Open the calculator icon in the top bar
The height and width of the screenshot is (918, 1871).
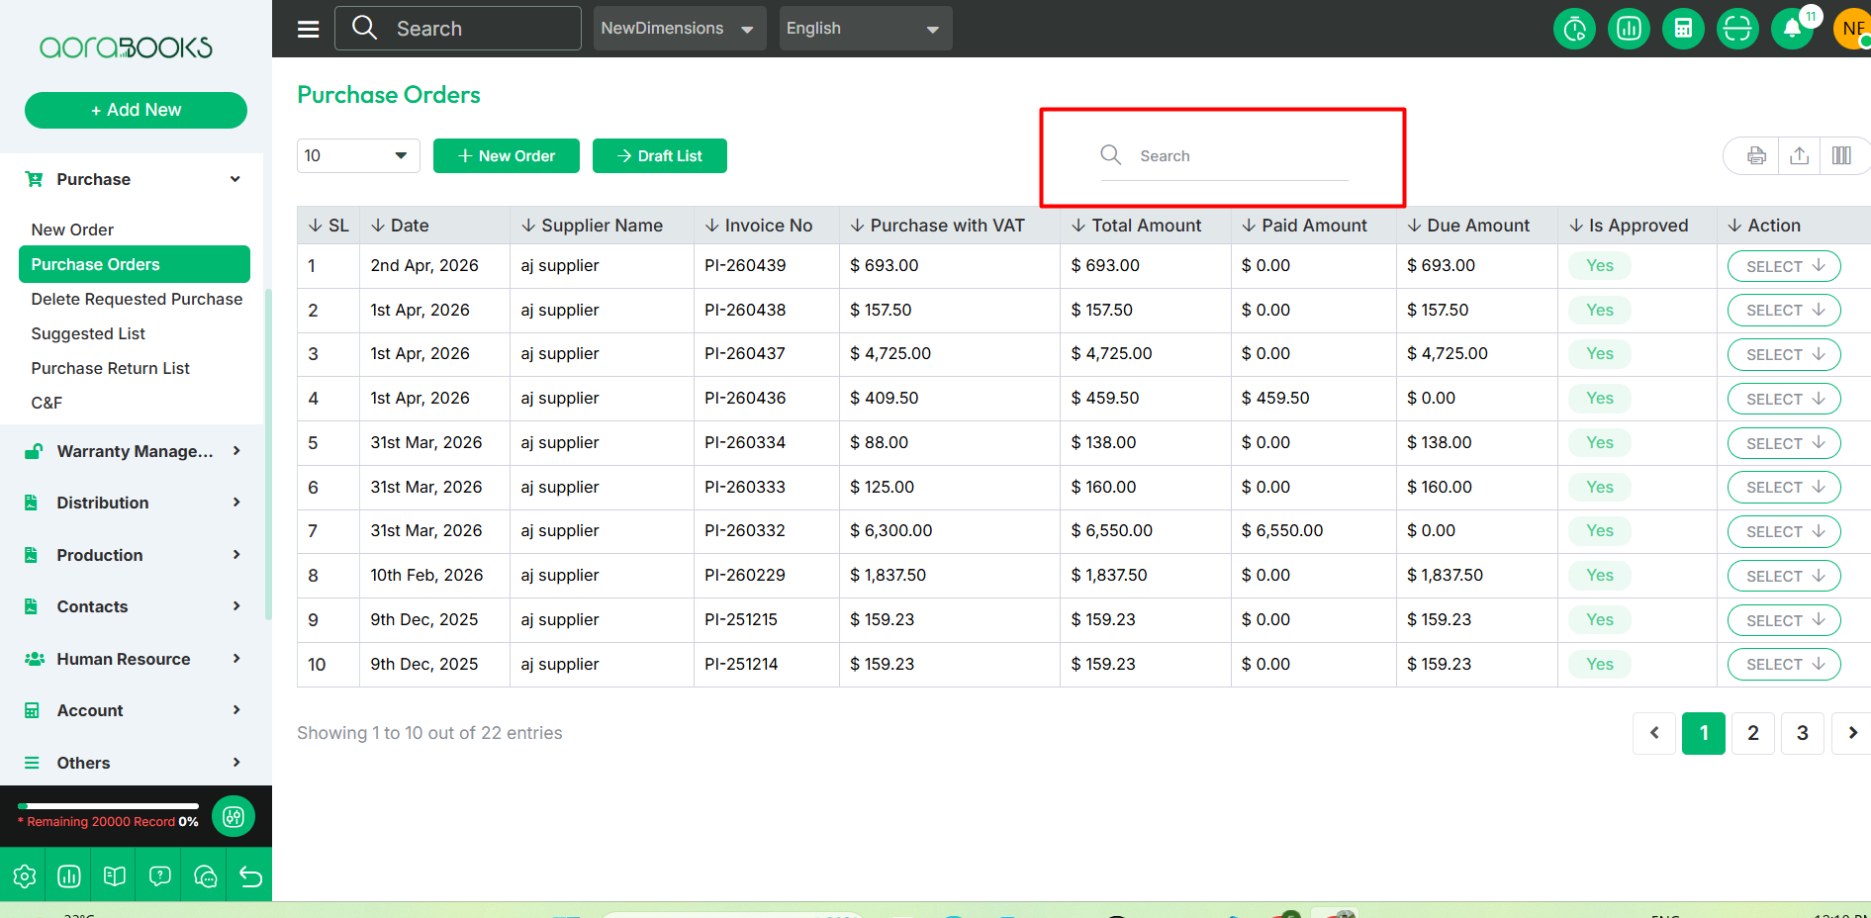coord(1683,29)
